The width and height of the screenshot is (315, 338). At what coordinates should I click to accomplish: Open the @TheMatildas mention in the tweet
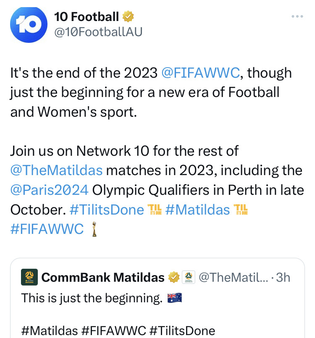(57, 170)
